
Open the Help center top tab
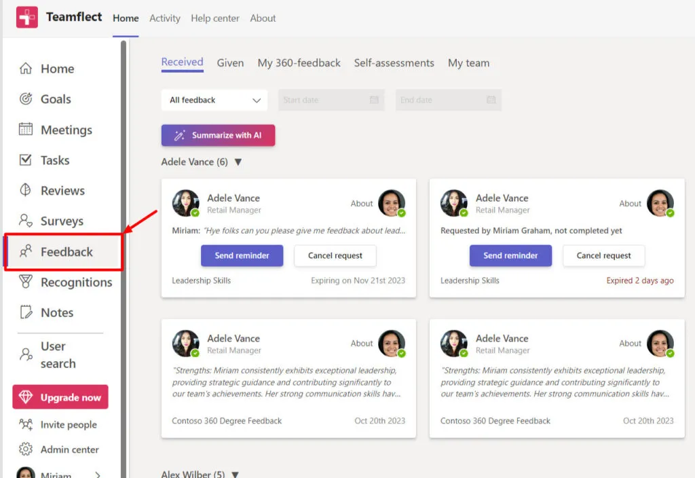215,18
